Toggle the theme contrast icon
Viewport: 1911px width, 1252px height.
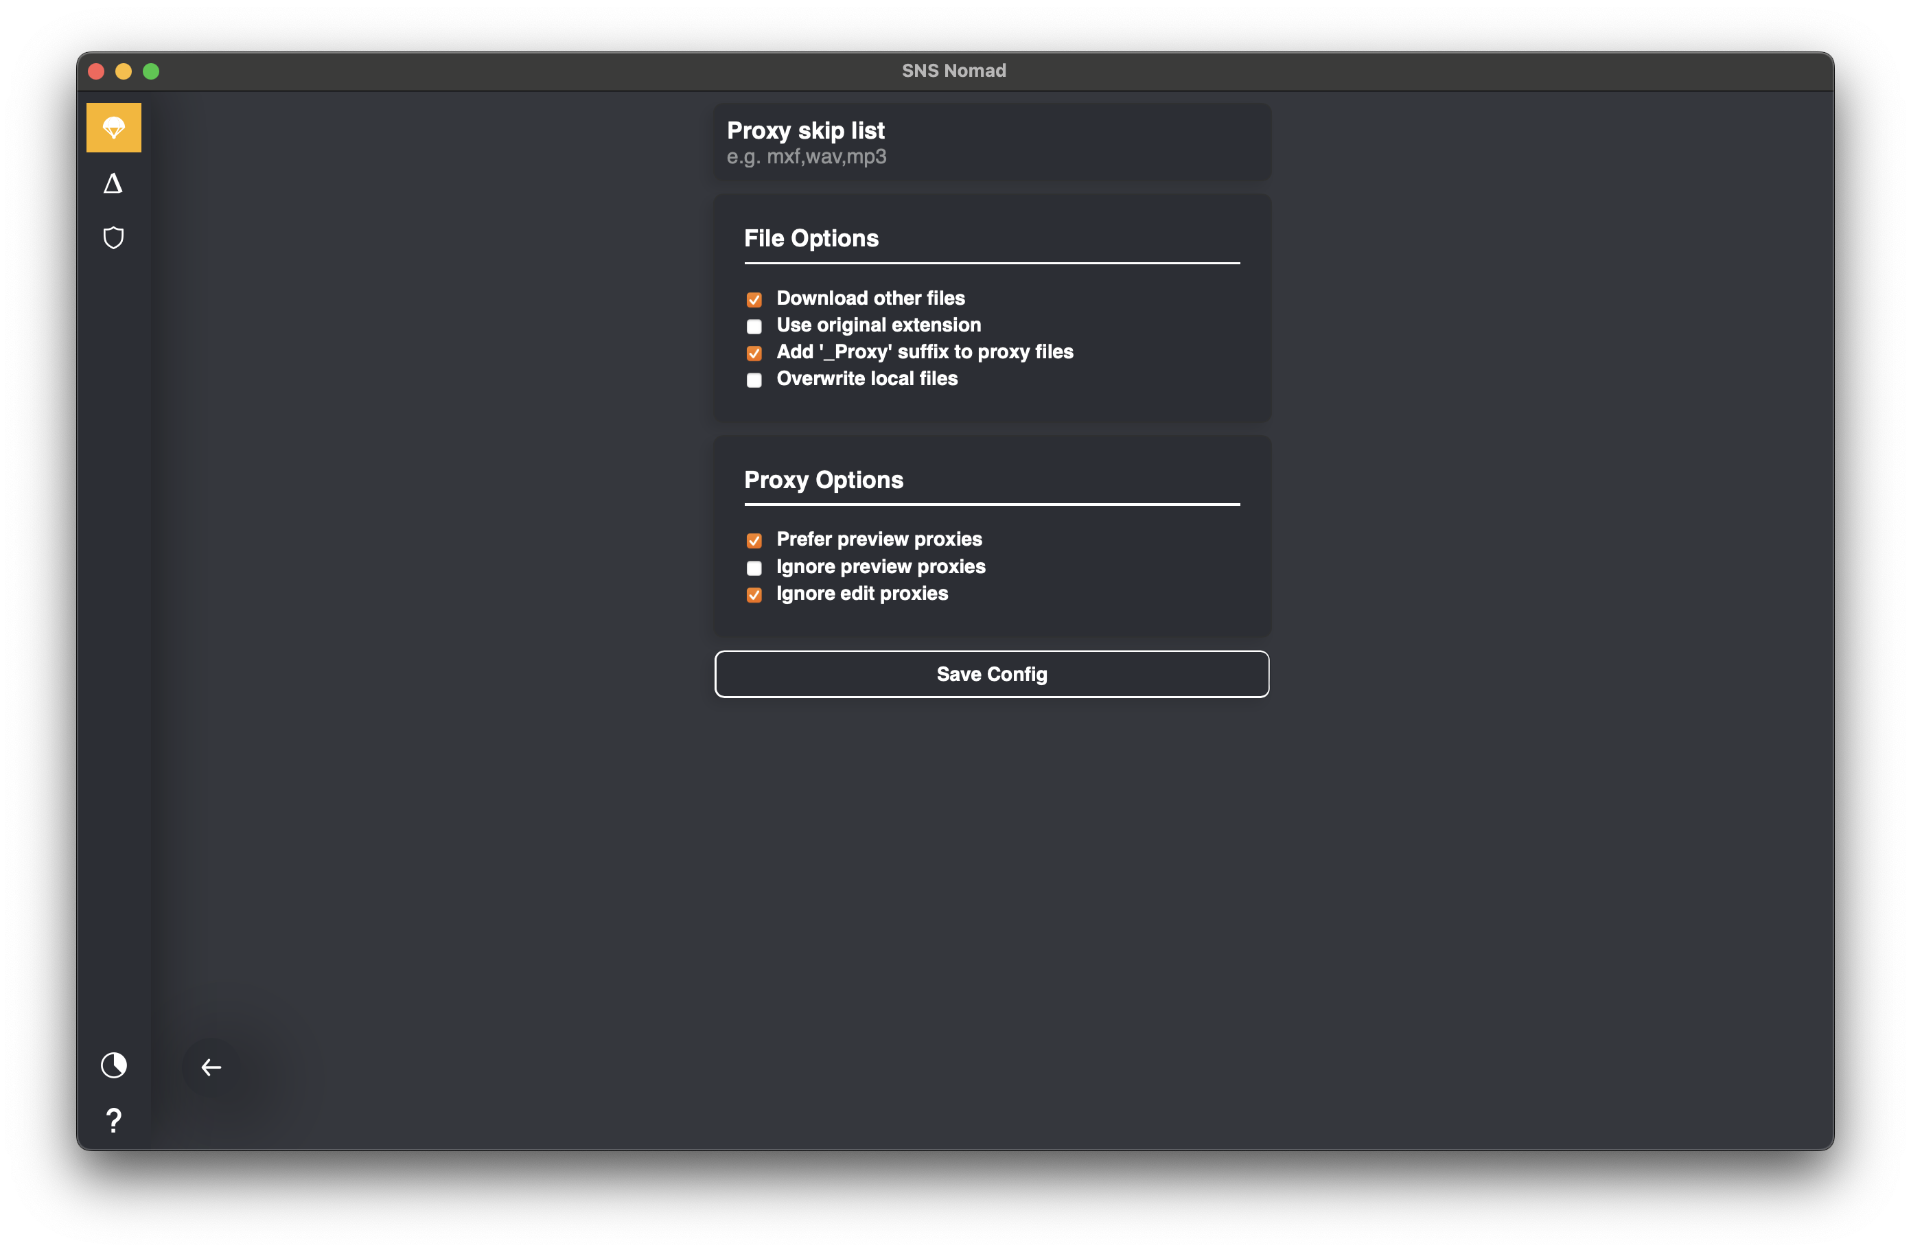coord(113,1066)
